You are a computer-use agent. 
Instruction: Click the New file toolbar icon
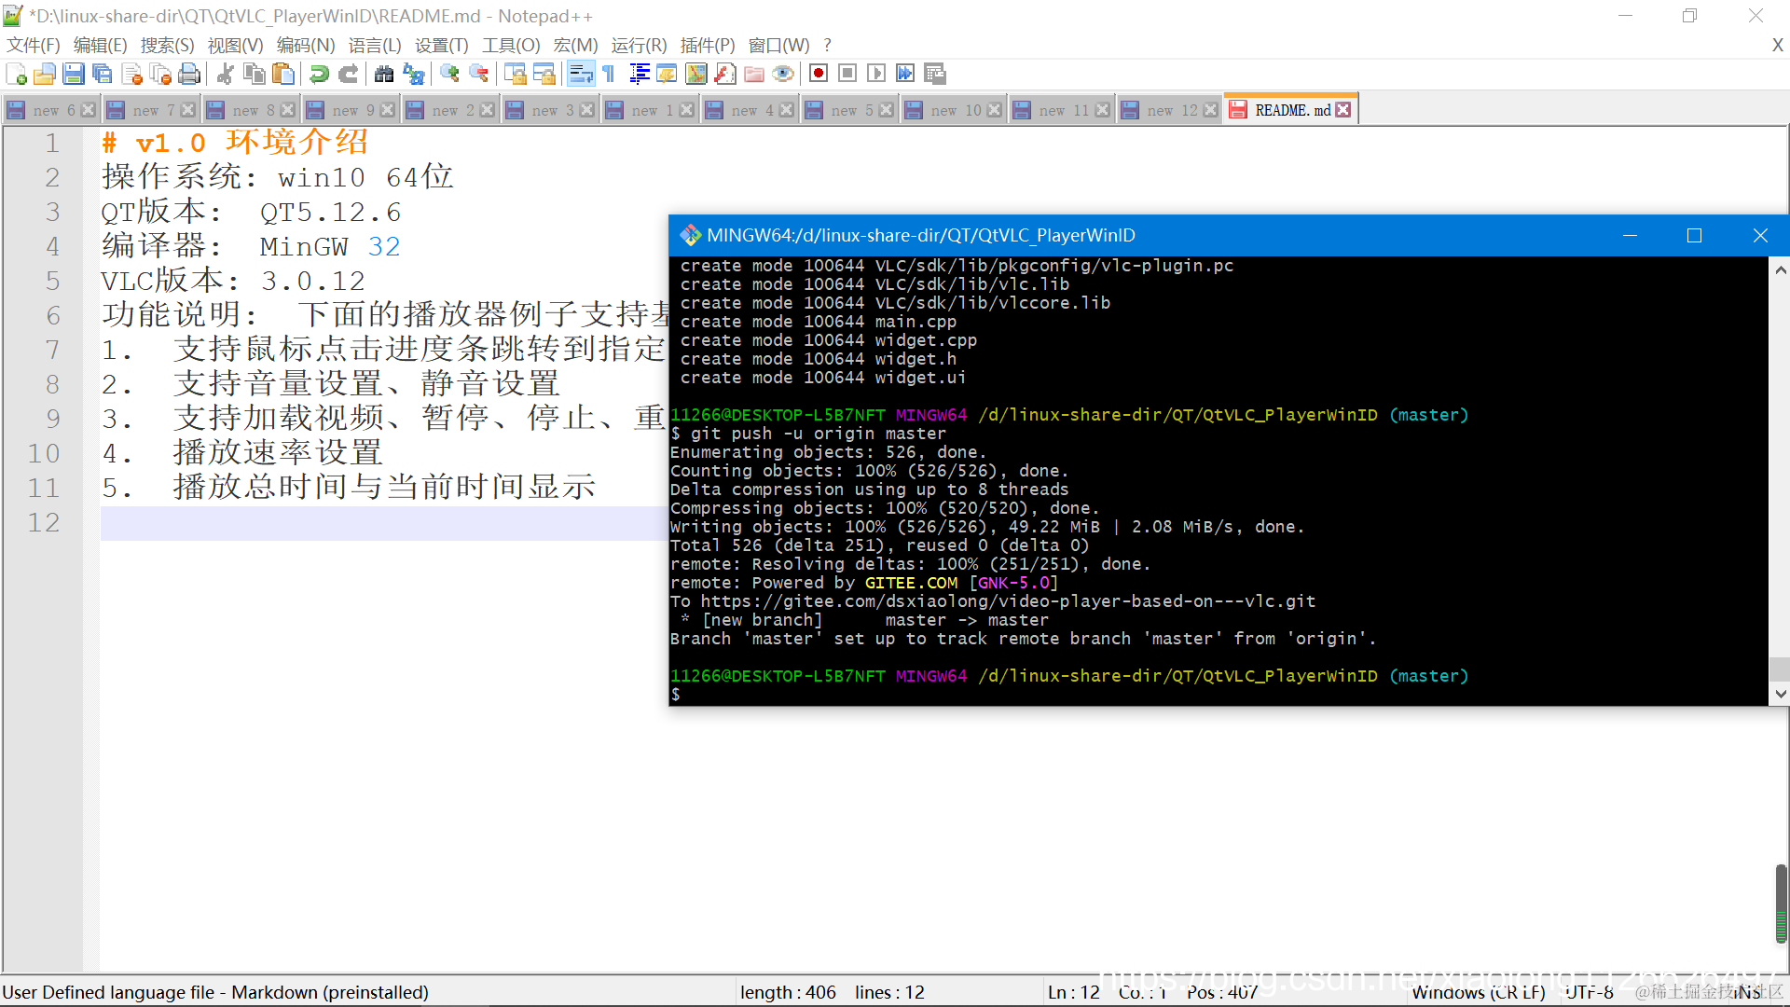(x=16, y=74)
